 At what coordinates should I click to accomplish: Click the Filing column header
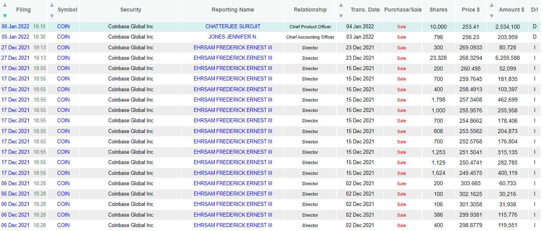pos(23,10)
